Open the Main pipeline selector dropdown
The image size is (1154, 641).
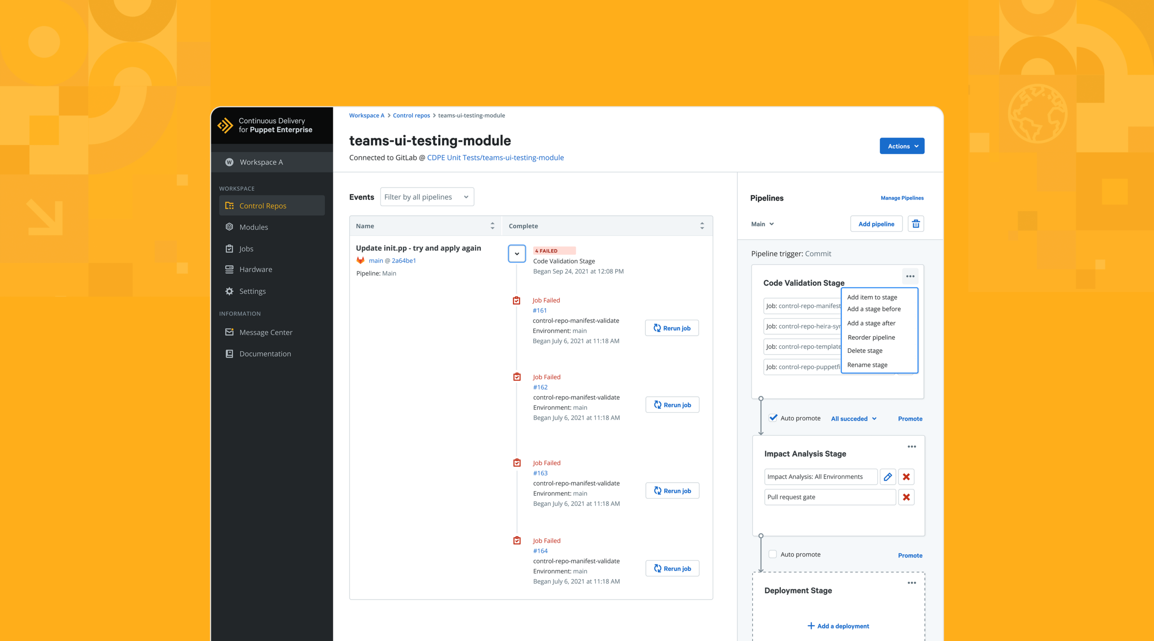[762, 224]
